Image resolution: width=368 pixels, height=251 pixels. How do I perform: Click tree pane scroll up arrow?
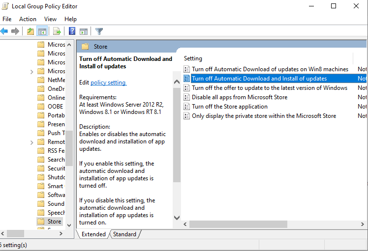point(69,45)
